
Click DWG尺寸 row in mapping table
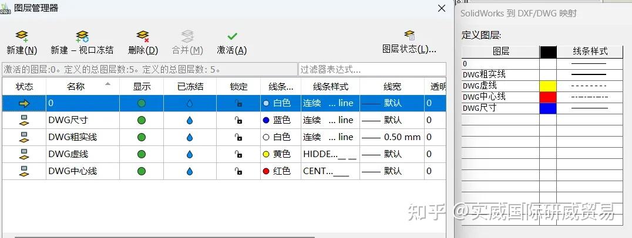(542, 108)
